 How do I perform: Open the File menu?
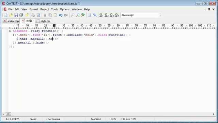coord(11,9)
